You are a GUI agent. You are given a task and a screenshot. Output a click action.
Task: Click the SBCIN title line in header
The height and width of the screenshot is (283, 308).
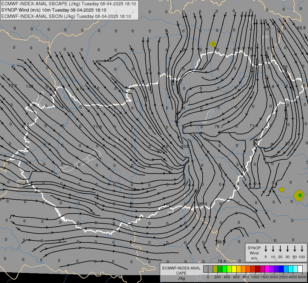(66, 16)
